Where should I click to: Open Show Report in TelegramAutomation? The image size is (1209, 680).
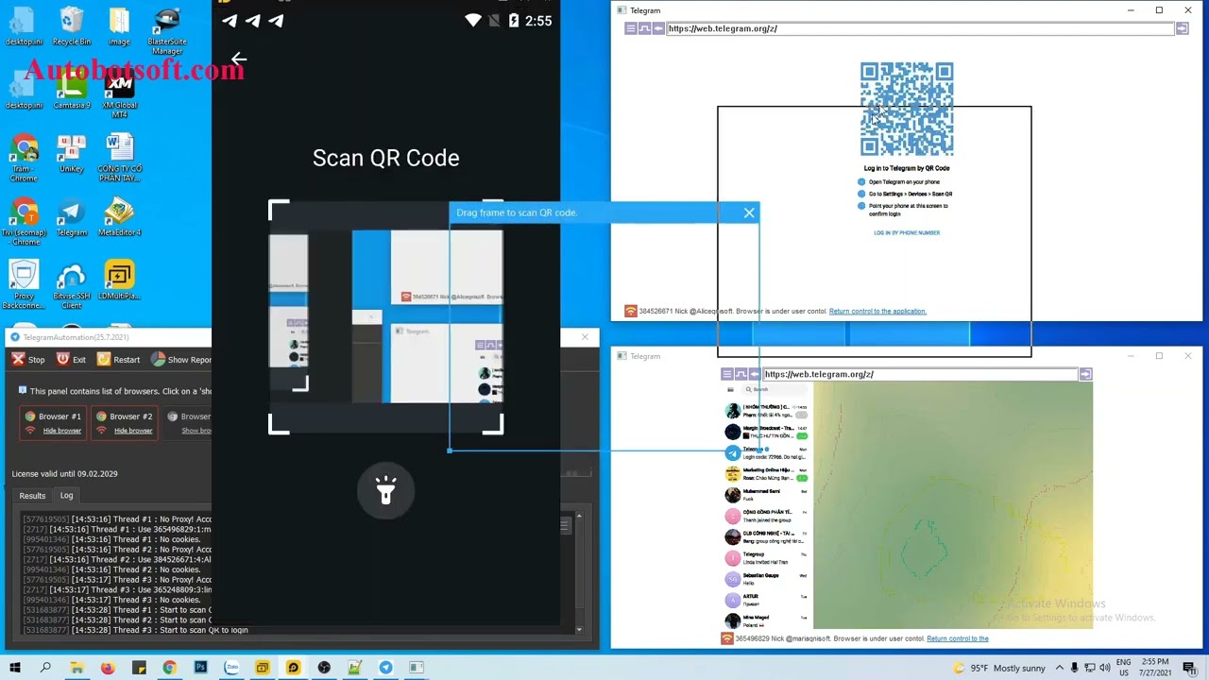click(181, 359)
